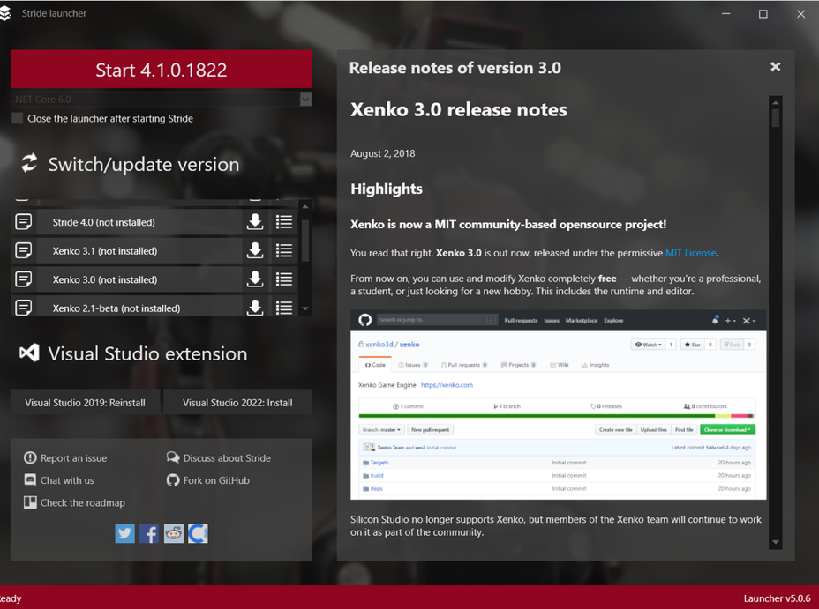Click the document icon beside Stride 4.0
Viewport: 819px width, 609px height.
[x=24, y=222]
